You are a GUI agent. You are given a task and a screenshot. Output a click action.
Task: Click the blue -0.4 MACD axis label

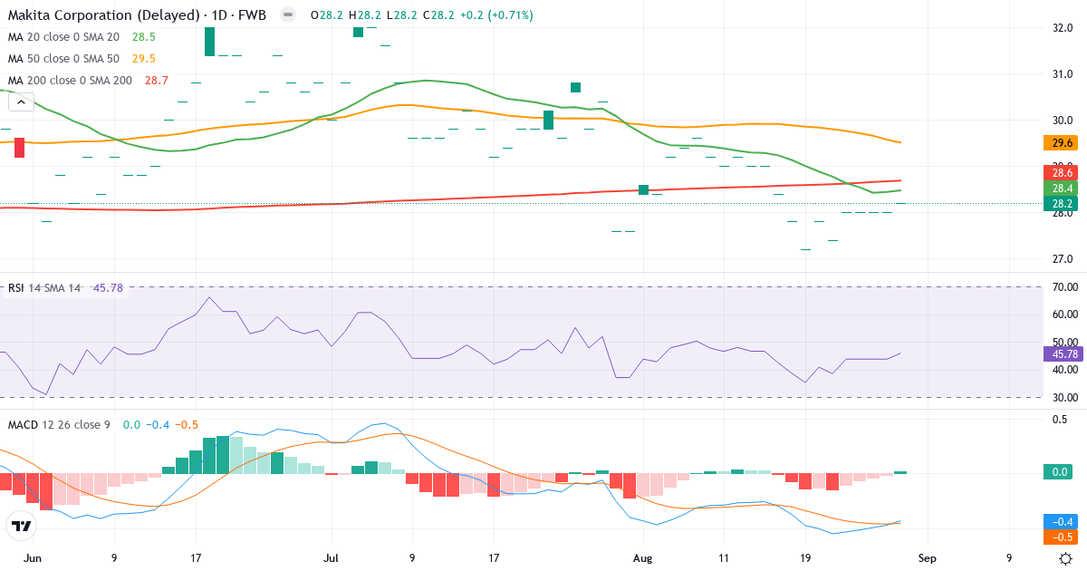pyautogui.click(x=1059, y=522)
